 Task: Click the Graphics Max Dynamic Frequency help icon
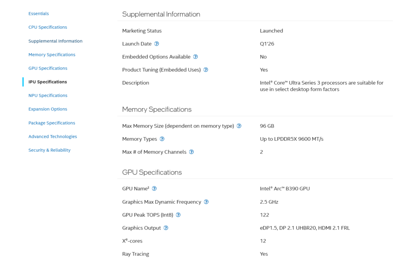[206, 202]
